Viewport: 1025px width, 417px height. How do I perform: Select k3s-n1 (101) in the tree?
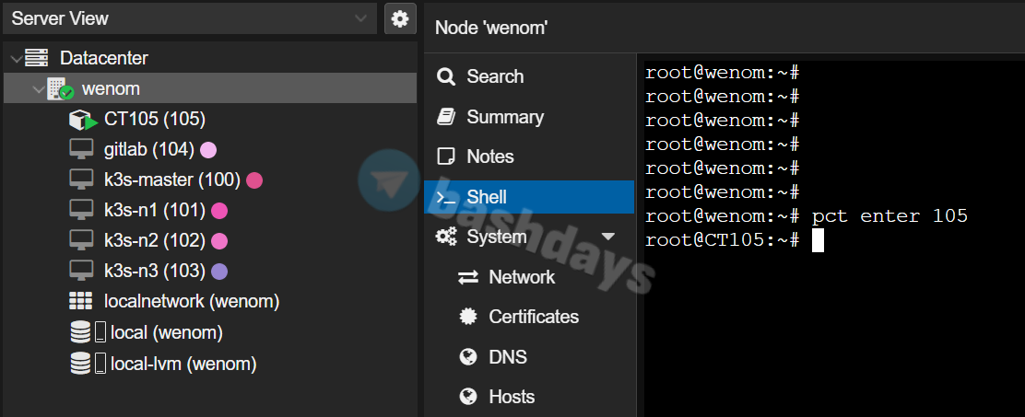[154, 211]
